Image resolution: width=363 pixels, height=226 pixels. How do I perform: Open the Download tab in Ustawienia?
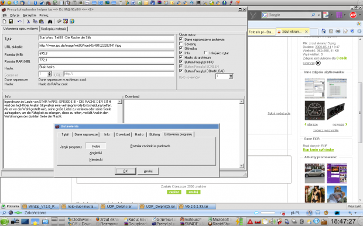pos(123,134)
